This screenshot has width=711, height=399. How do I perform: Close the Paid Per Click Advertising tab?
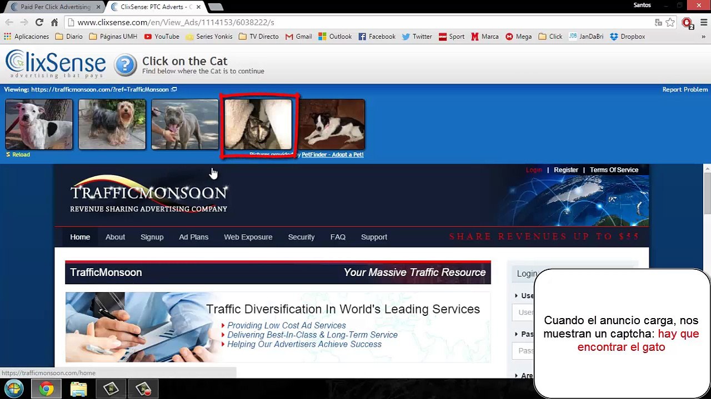pyautogui.click(x=98, y=7)
